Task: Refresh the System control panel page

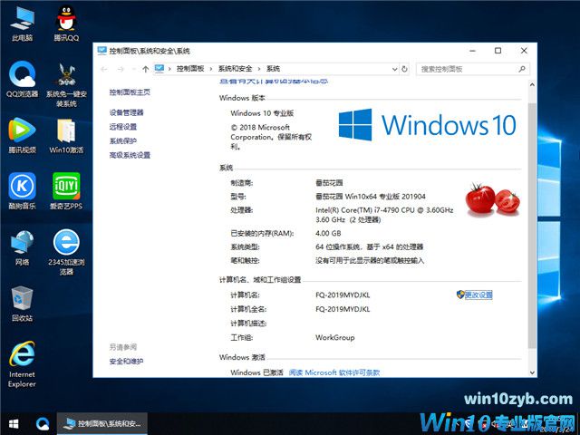Action: 405,69
